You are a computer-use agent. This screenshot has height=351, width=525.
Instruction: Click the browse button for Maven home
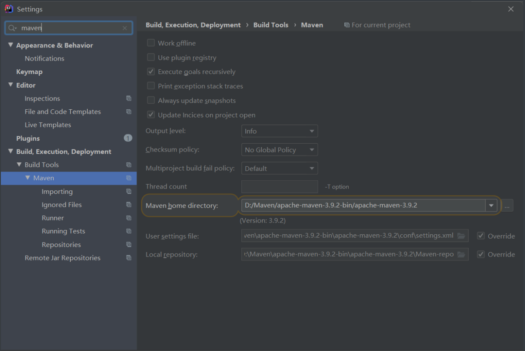507,206
